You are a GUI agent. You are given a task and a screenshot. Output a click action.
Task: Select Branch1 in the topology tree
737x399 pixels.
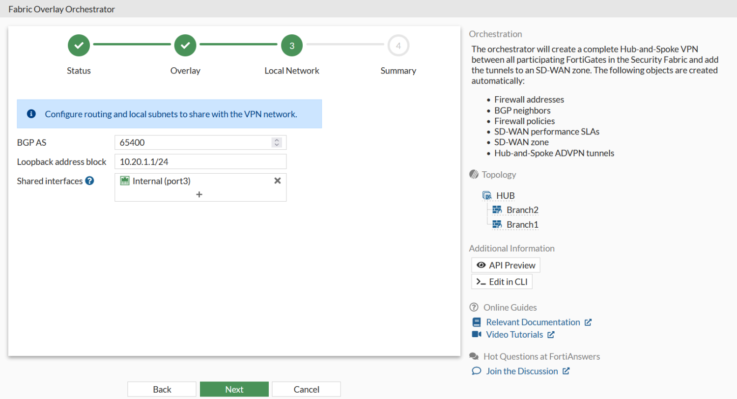[x=522, y=225]
